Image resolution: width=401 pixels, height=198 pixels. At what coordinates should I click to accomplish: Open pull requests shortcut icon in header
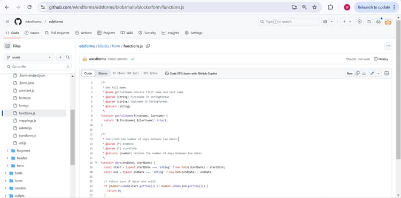[369, 22]
